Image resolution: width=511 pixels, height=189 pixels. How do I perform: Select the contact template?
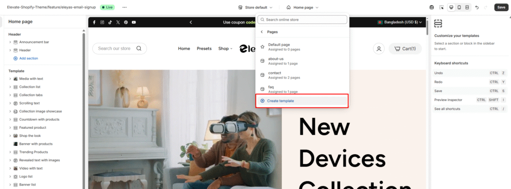tap(302, 75)
